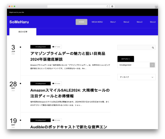The width and height of the screenshot is (165, 139).
Task: Click the browser reload icon
Action: coord(107,6)
